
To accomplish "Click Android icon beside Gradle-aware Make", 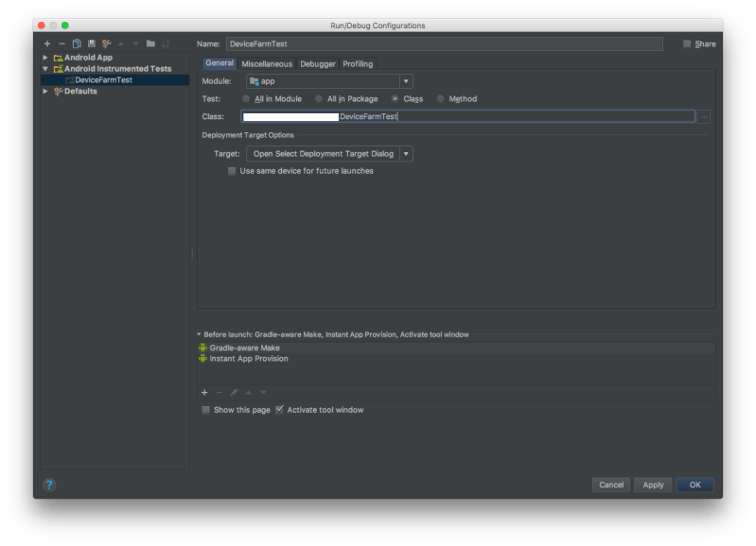I will [x=203, y=348].
